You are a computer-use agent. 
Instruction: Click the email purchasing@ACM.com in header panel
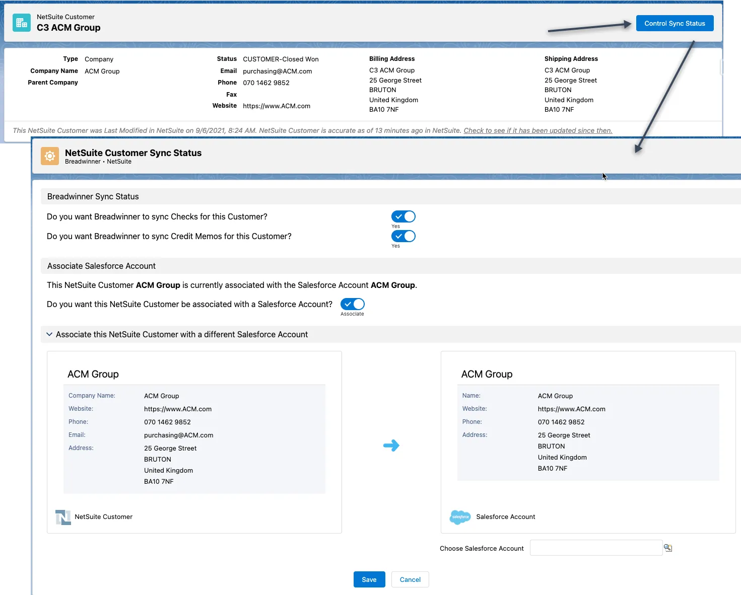pos(278,71)
